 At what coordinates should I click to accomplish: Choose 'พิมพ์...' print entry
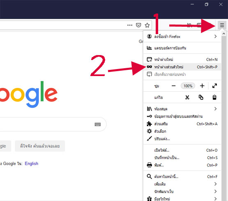pos(182,165)
